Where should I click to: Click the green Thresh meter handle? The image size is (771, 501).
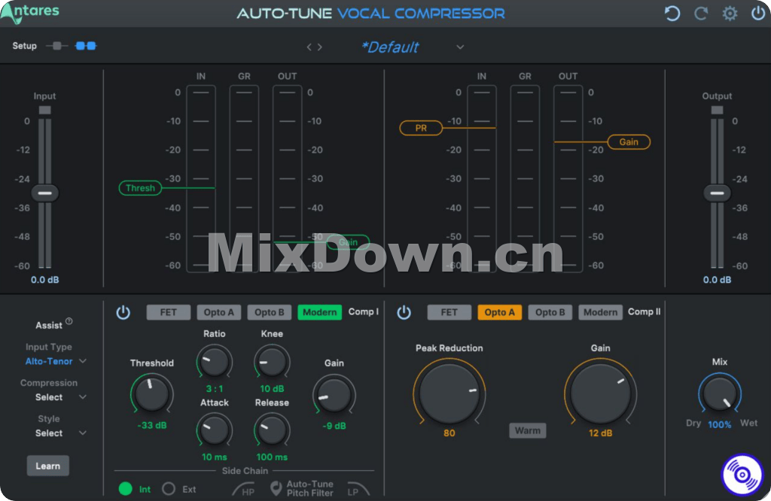[x=140, y=188]
